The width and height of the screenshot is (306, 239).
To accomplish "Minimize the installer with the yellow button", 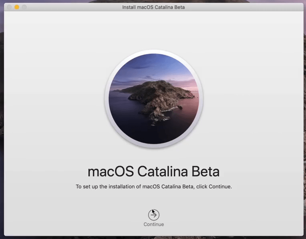I will tap(17, 7).
